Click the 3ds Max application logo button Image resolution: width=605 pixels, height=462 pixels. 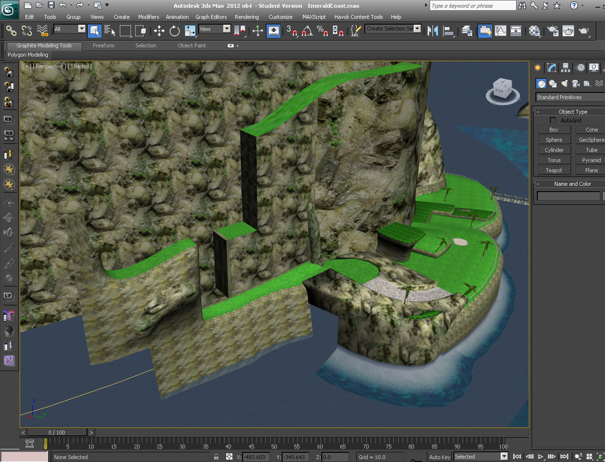coord(9,10)
